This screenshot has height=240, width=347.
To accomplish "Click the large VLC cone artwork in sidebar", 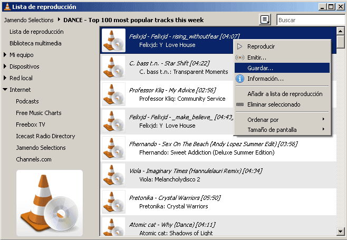I will tap(50, 203).
